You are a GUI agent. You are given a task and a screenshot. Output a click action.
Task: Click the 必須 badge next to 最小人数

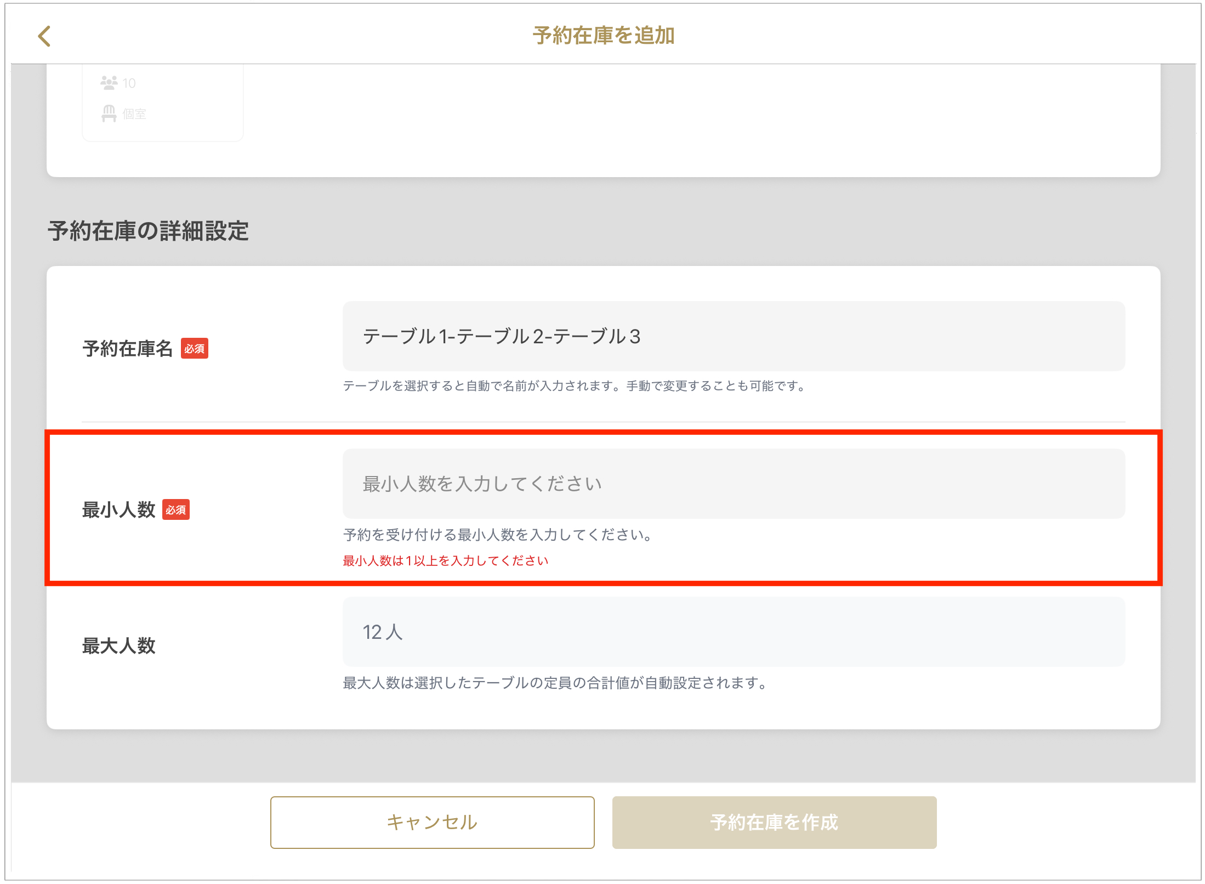point(175,510)
